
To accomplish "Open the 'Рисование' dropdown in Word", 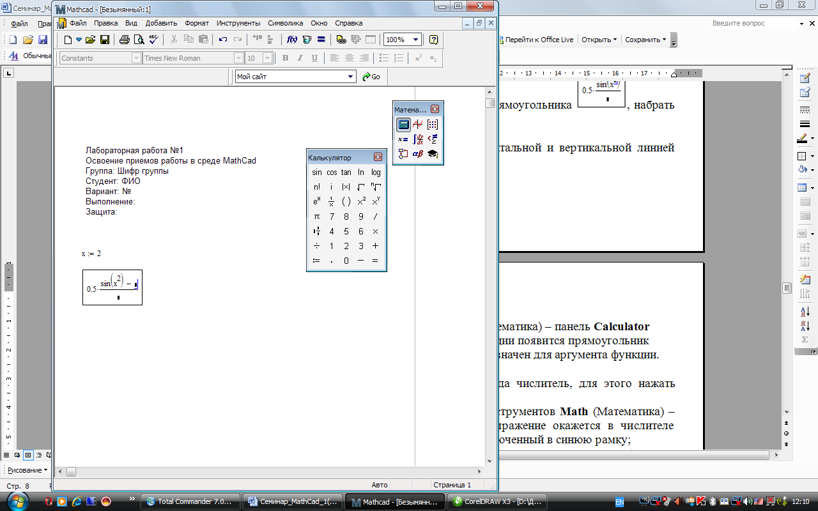I will (27, 470).
